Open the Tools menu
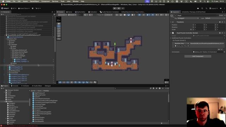Viewport: 226px width, 127px height. point(63,1)
